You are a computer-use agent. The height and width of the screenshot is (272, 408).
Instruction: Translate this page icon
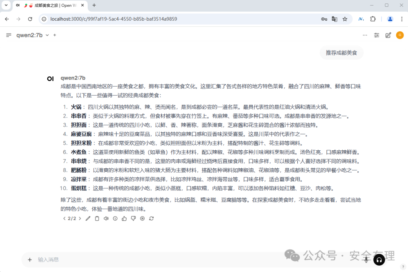tap(334, 19)
